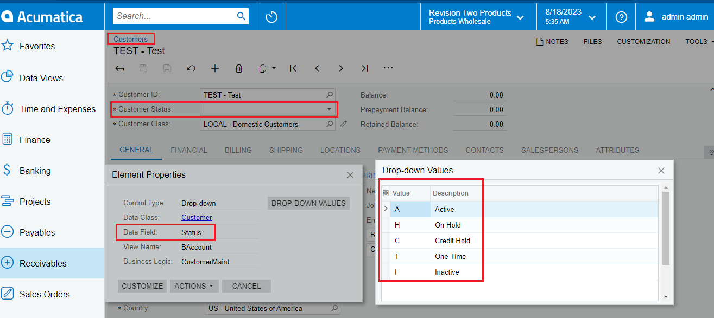The width and height of the screenshot is (714, 318).
Task: Open the Customer data class link
Action: coord(197,217)
